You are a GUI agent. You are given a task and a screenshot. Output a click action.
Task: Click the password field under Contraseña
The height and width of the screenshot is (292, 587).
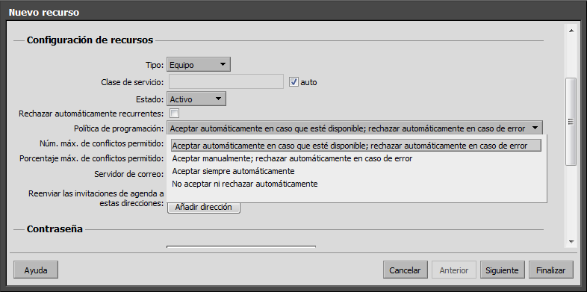pyautogui.click(x=241, y=246)
